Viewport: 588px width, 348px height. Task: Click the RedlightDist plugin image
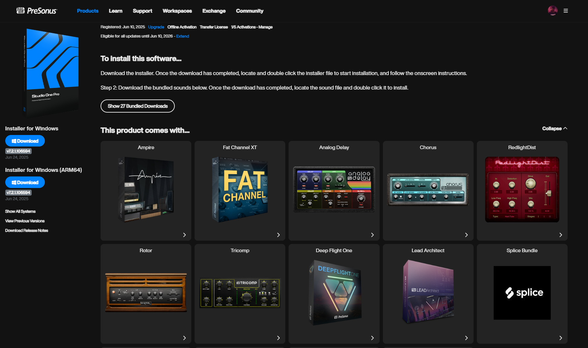522,189
